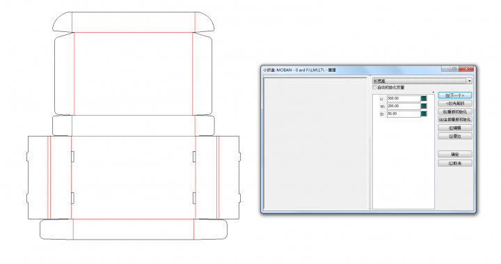Click the Next (下一个>) button
This screenshot has width=501, height=264.
pos(455,95)
